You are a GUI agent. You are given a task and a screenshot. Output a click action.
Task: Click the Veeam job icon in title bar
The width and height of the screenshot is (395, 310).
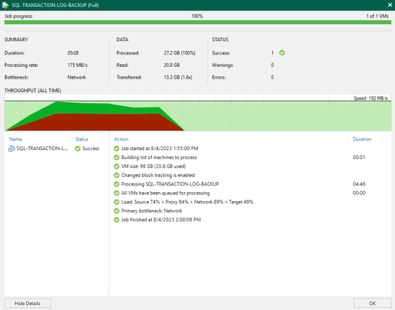[6, 5]
